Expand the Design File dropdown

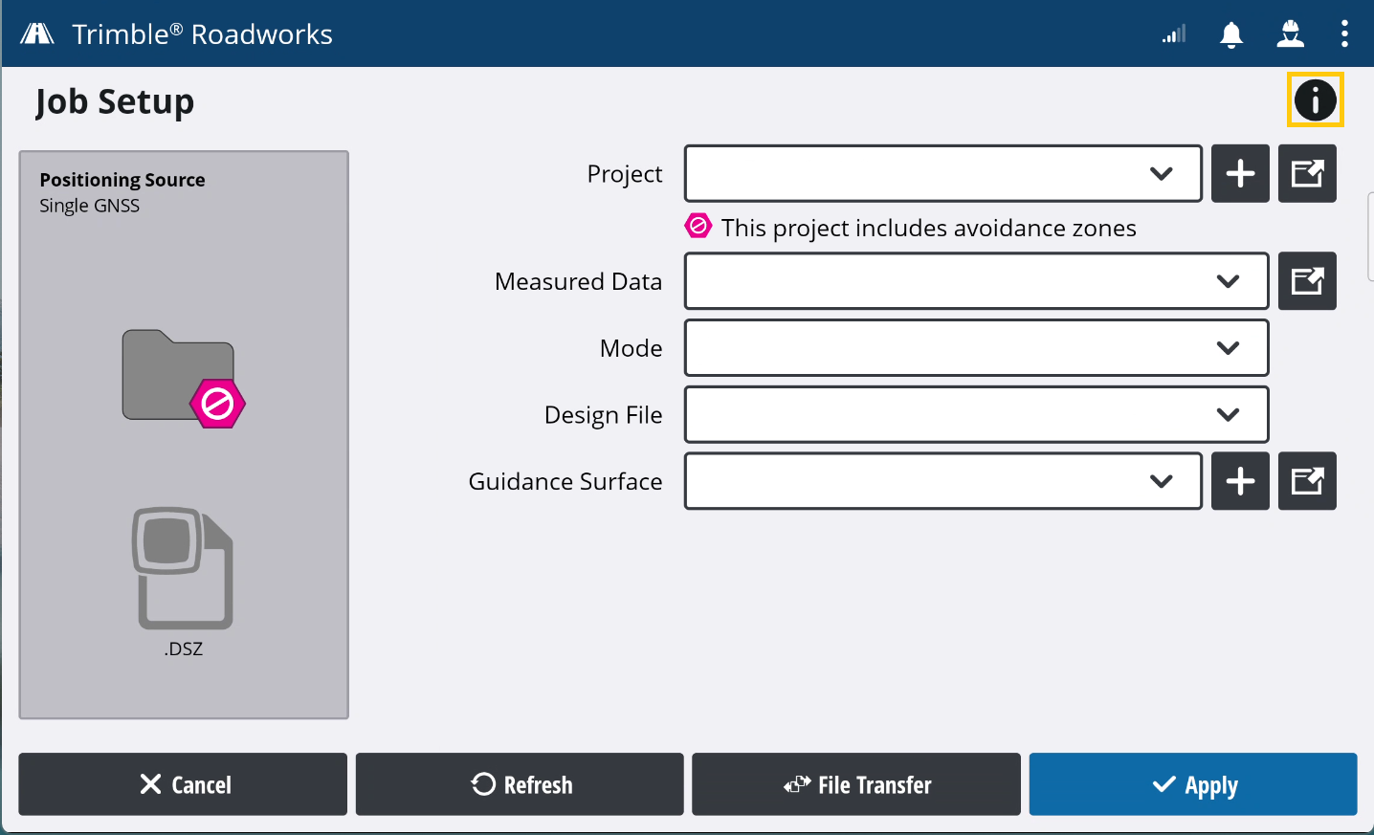click(977, 414)
